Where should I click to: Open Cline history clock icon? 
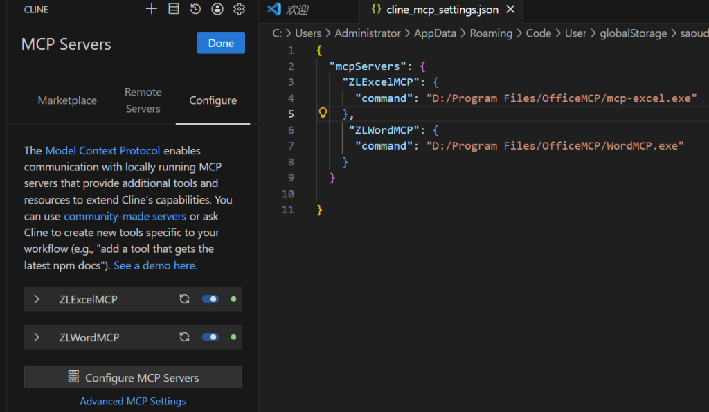tap(195, 9)
